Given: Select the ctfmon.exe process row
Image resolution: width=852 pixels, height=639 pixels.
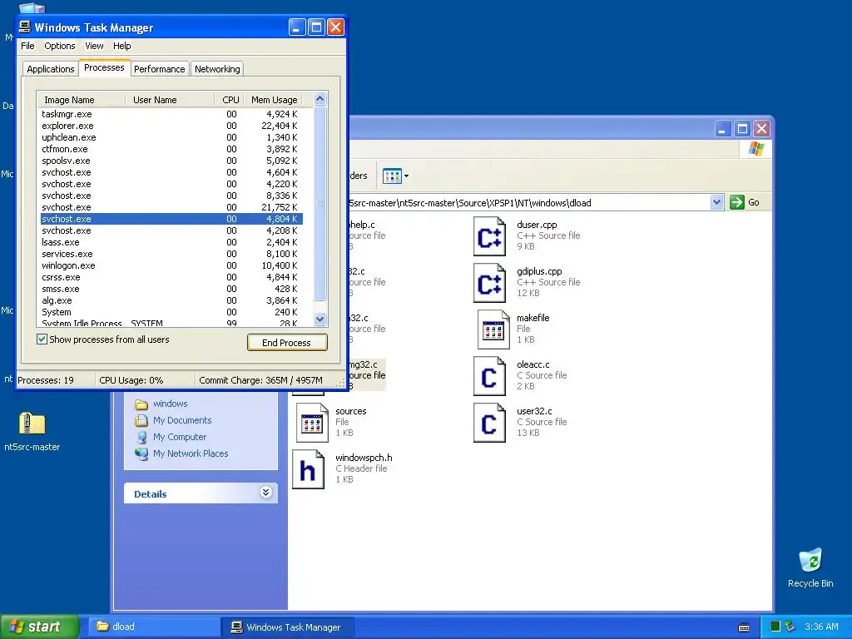Looking at the screenshot, I should [171, 149].
